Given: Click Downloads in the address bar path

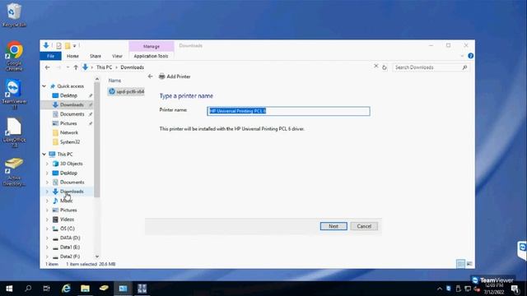Looking at the screenshot, I should (132, 67).
